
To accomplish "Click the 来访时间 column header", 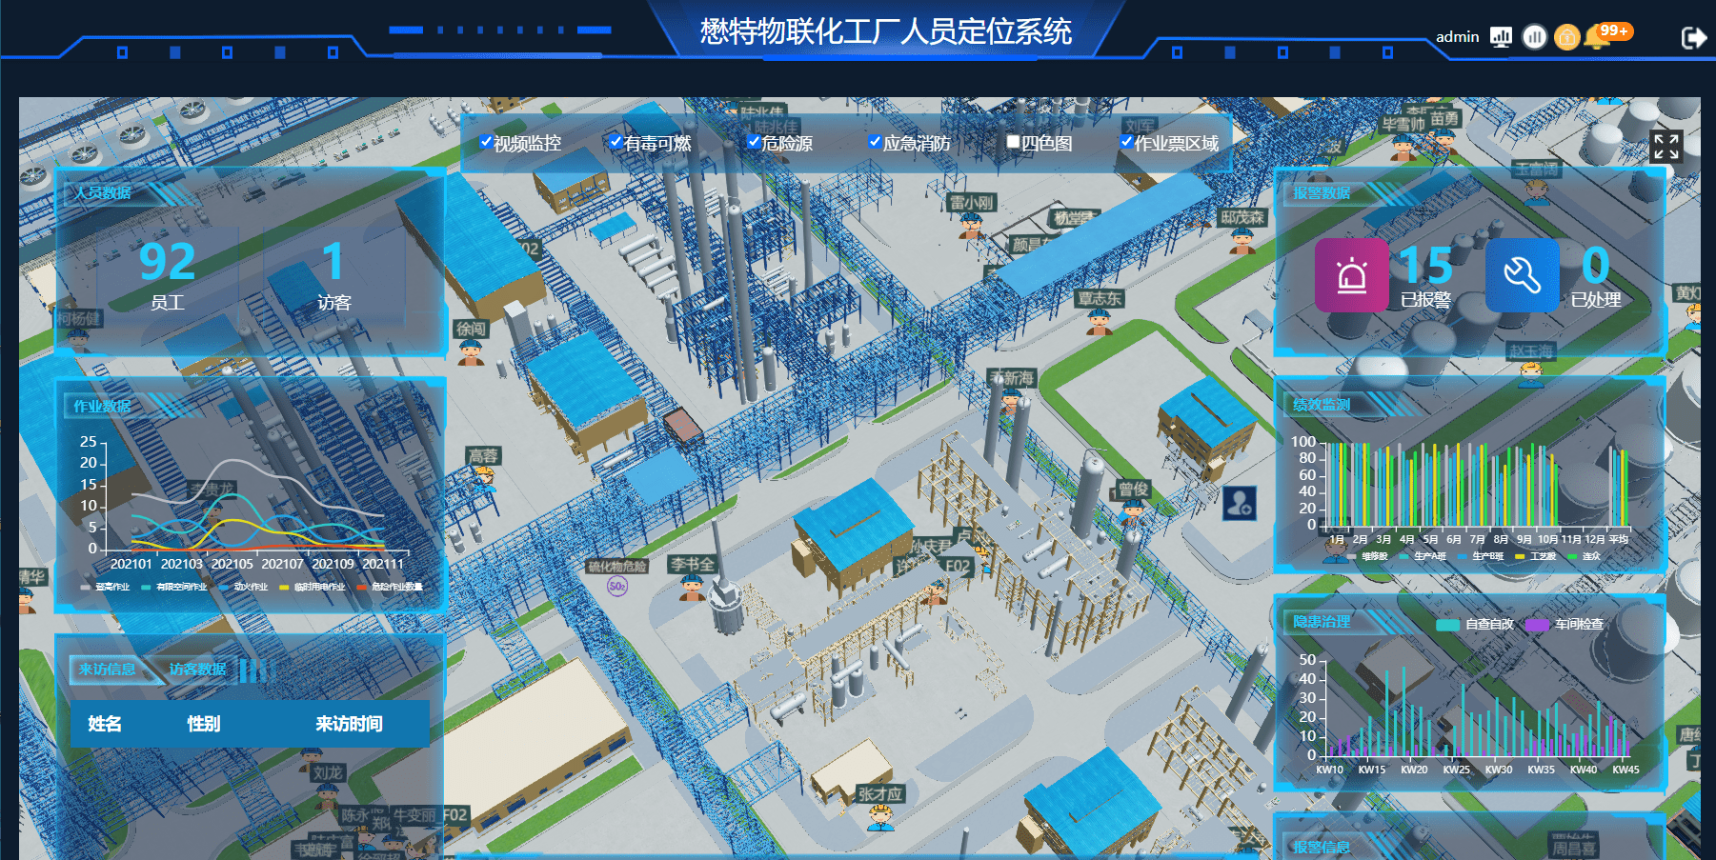I will pyautogui.click(x=349, y=724).
